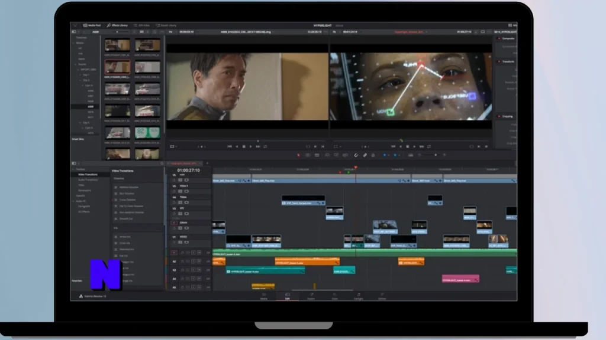Image resolution: width=606 pixels, height=340 pixels.
Task: Go to first frame in source viewer
Action: click(x=230, y=146)
